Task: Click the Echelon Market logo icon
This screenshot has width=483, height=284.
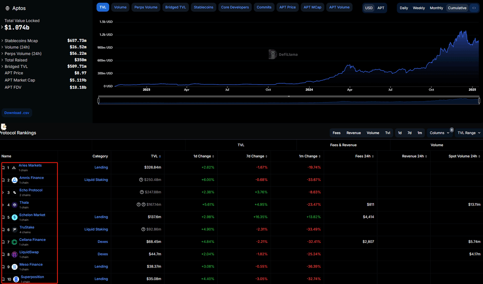Action: point(14,217)
